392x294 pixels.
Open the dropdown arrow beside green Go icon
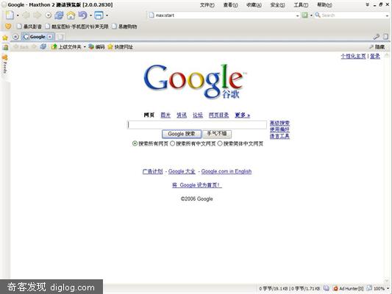tap(311, 15)
